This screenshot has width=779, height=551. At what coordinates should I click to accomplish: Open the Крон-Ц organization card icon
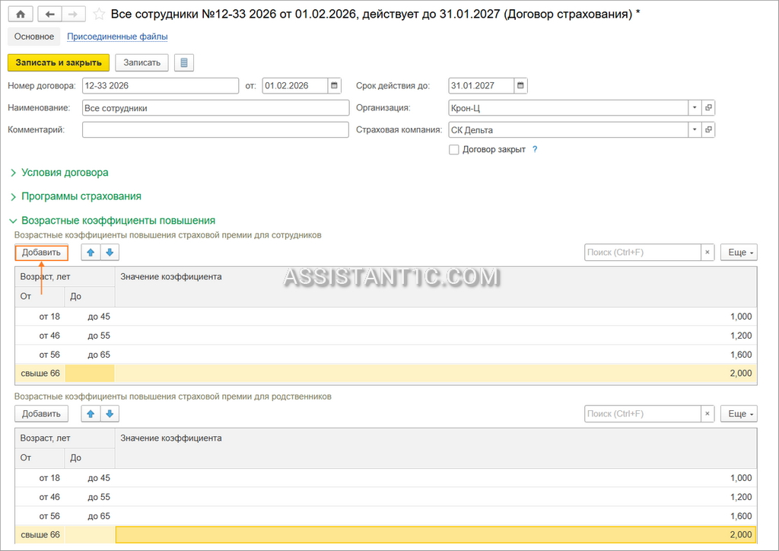coord(708,107)
